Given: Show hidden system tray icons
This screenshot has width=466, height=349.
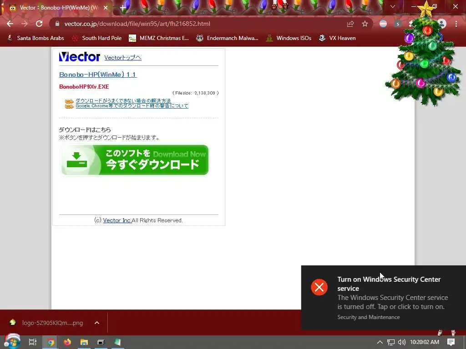Looking at the screenshot, I should pyautogui.click(x=380, y=342).
